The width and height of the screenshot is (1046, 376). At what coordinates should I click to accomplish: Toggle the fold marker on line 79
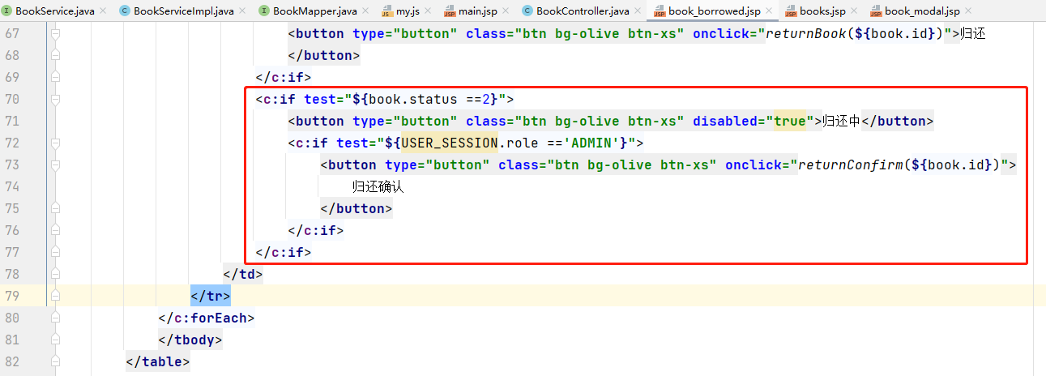pos(55,296)
